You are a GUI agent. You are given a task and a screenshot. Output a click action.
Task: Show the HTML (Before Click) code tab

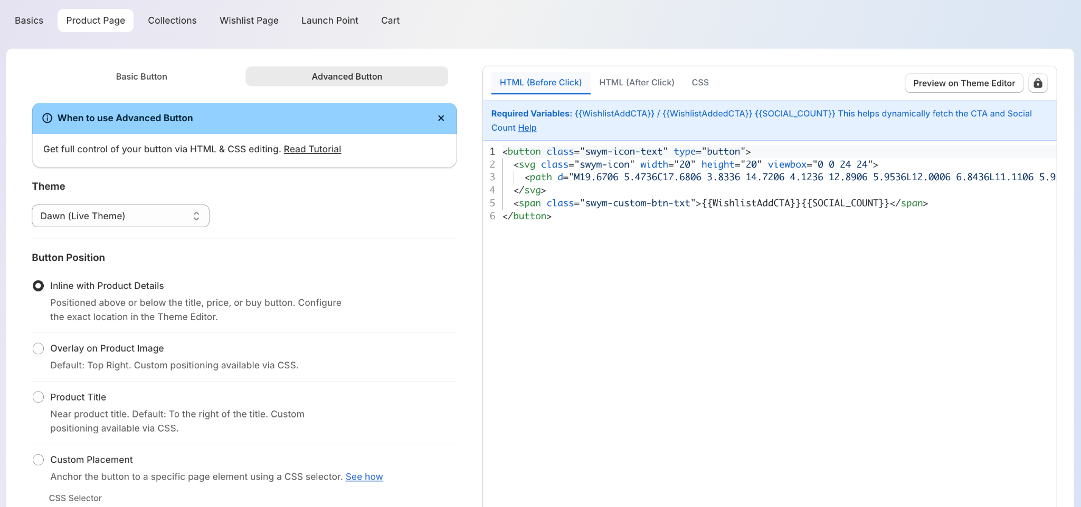pos(540,83)
